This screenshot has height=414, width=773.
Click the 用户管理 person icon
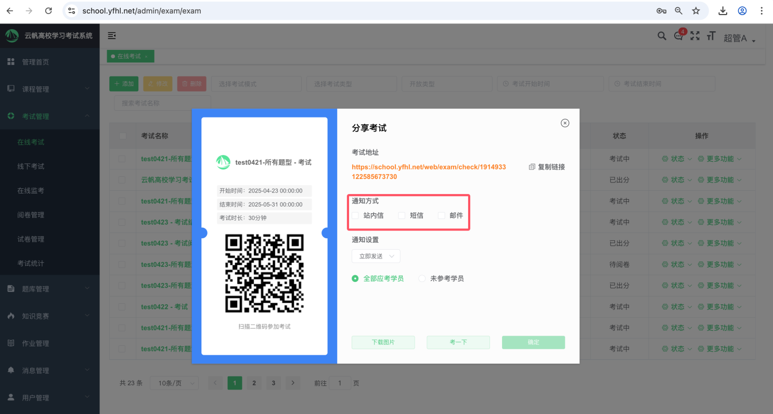[x=10, y=397]
